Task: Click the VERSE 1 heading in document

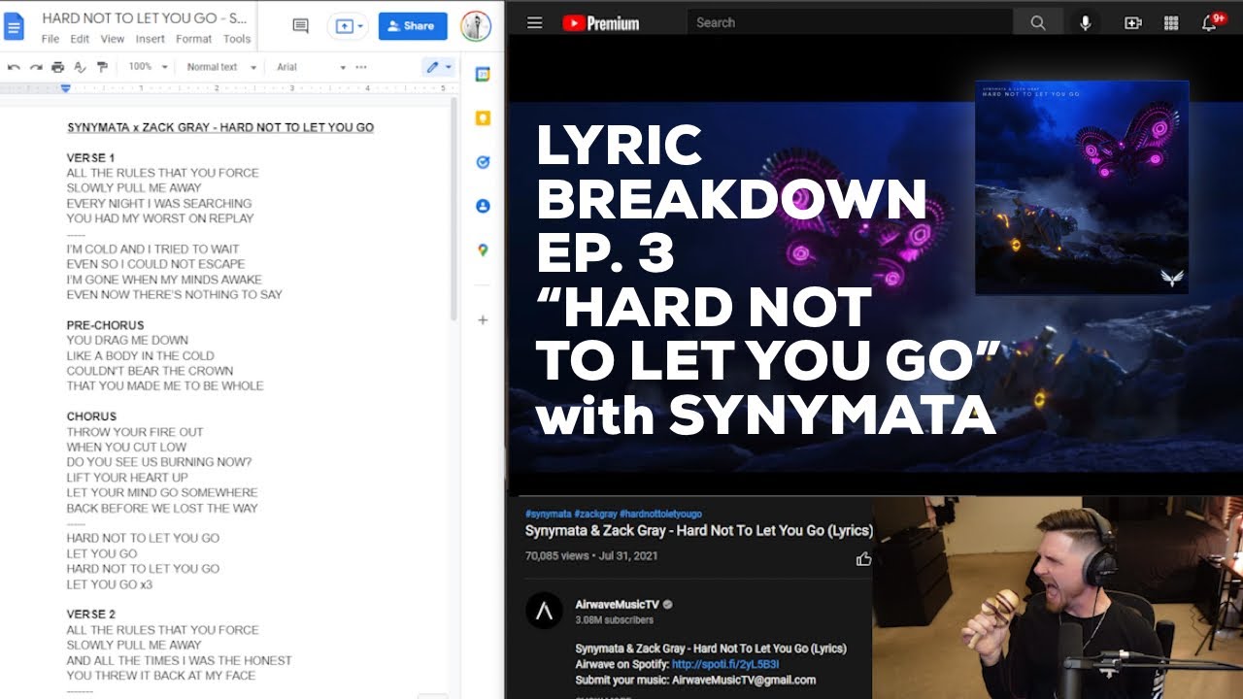Action: pyautogui.click(x=90, y=157)
